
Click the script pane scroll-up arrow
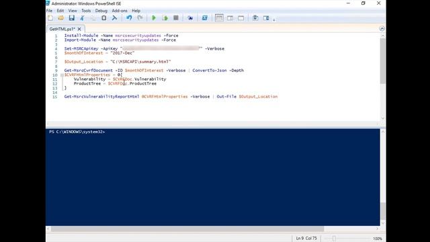click(383, 36)
